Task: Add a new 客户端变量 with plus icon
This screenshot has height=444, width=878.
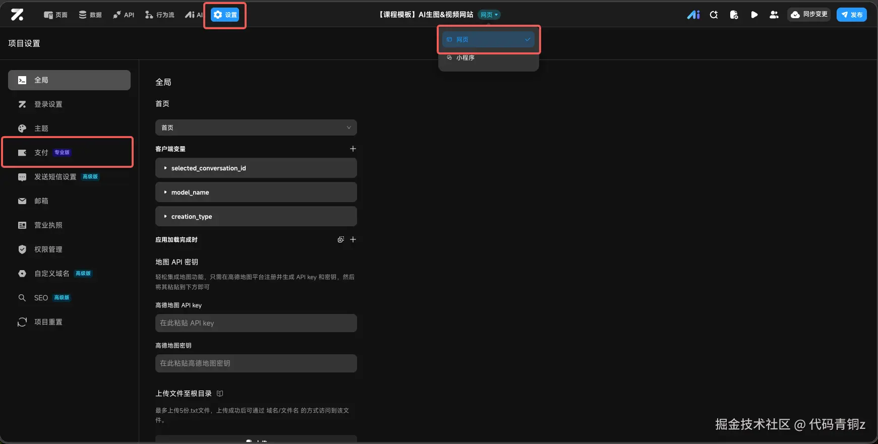Action: tap(353, 149)
